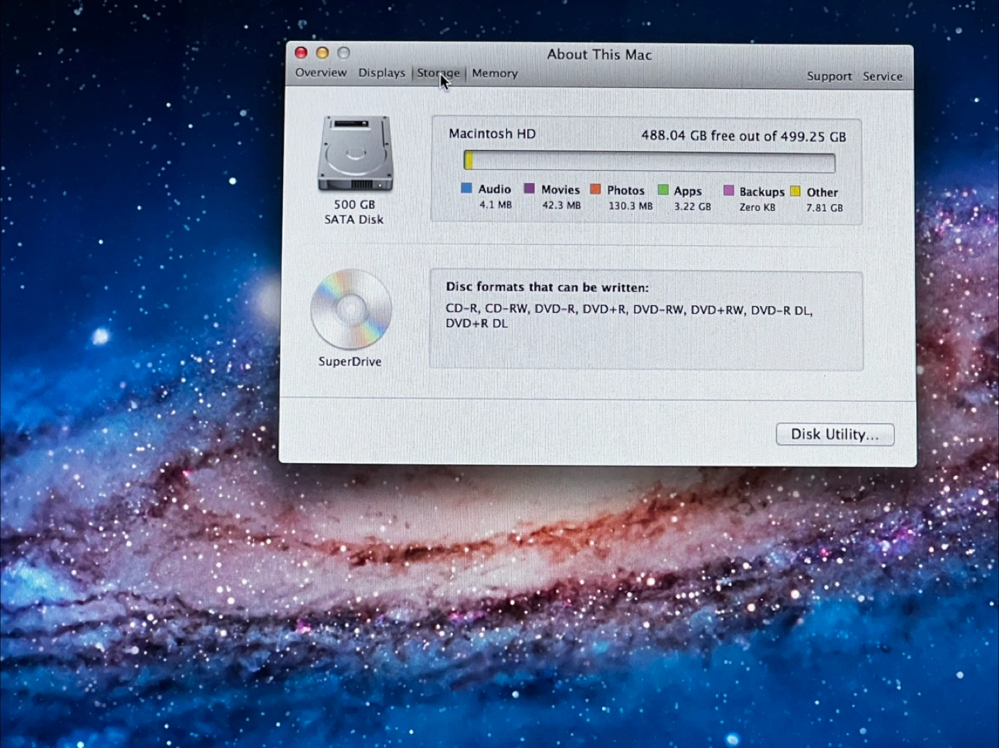Click the red close window button

(301, 53)
